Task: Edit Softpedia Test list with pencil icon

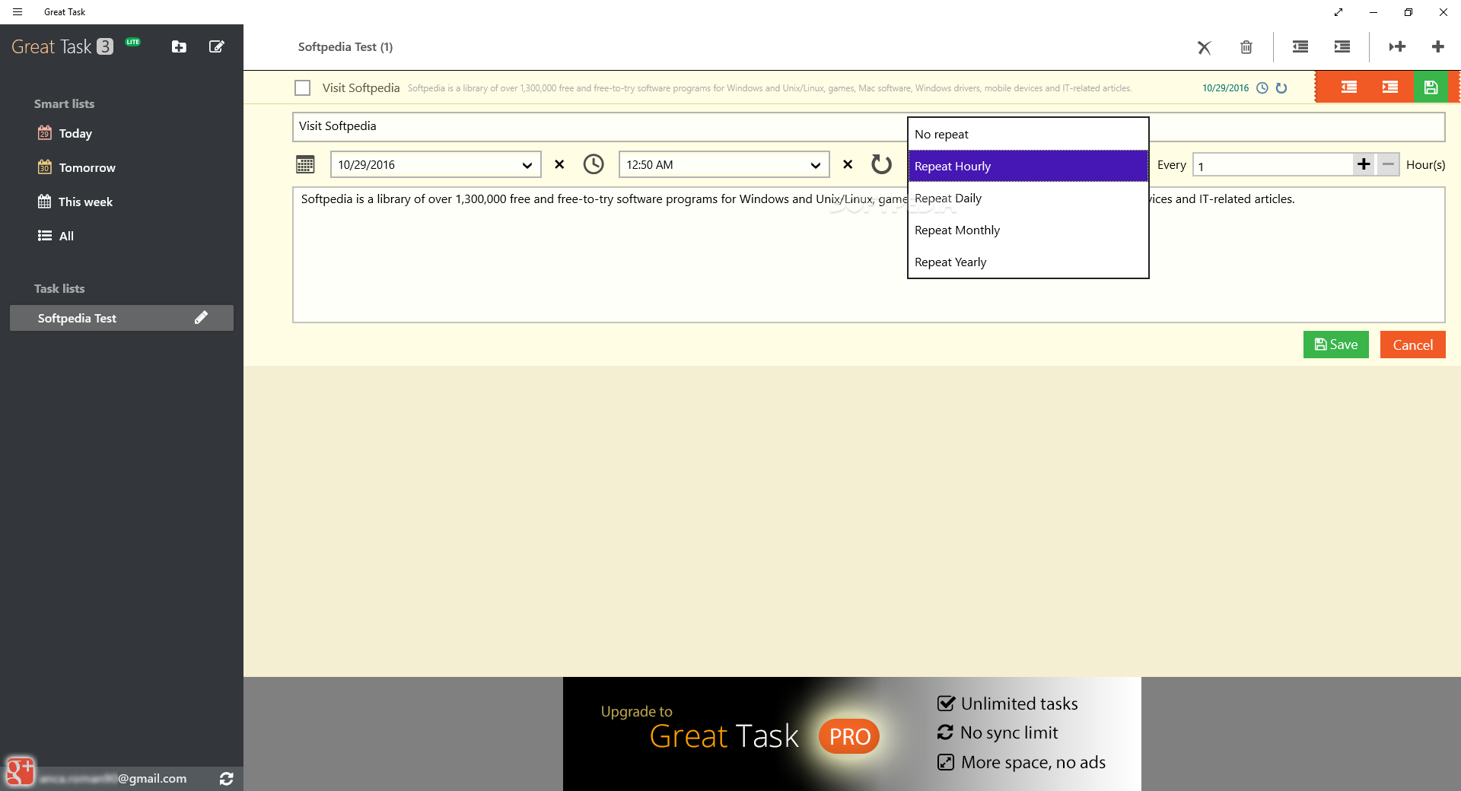Action: coord(201,318)
